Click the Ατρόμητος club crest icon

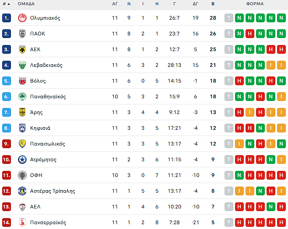[22, 160]
